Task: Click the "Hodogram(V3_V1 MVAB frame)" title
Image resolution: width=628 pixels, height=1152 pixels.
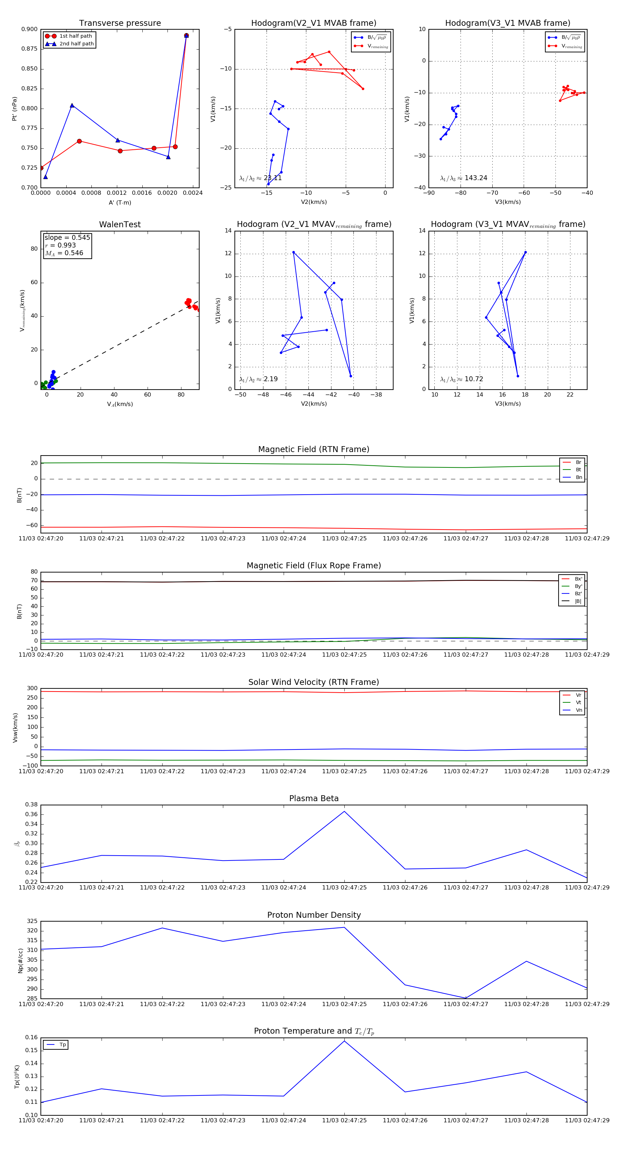Action: [x=508, y=23]
